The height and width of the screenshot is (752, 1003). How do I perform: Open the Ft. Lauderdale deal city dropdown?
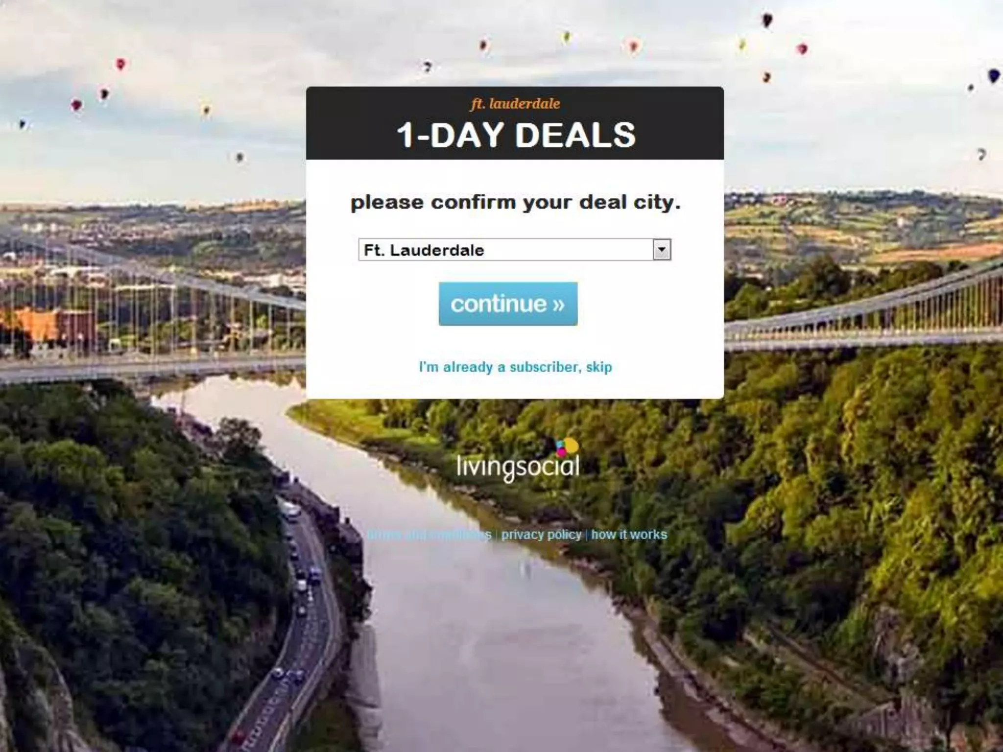point(514,250)
